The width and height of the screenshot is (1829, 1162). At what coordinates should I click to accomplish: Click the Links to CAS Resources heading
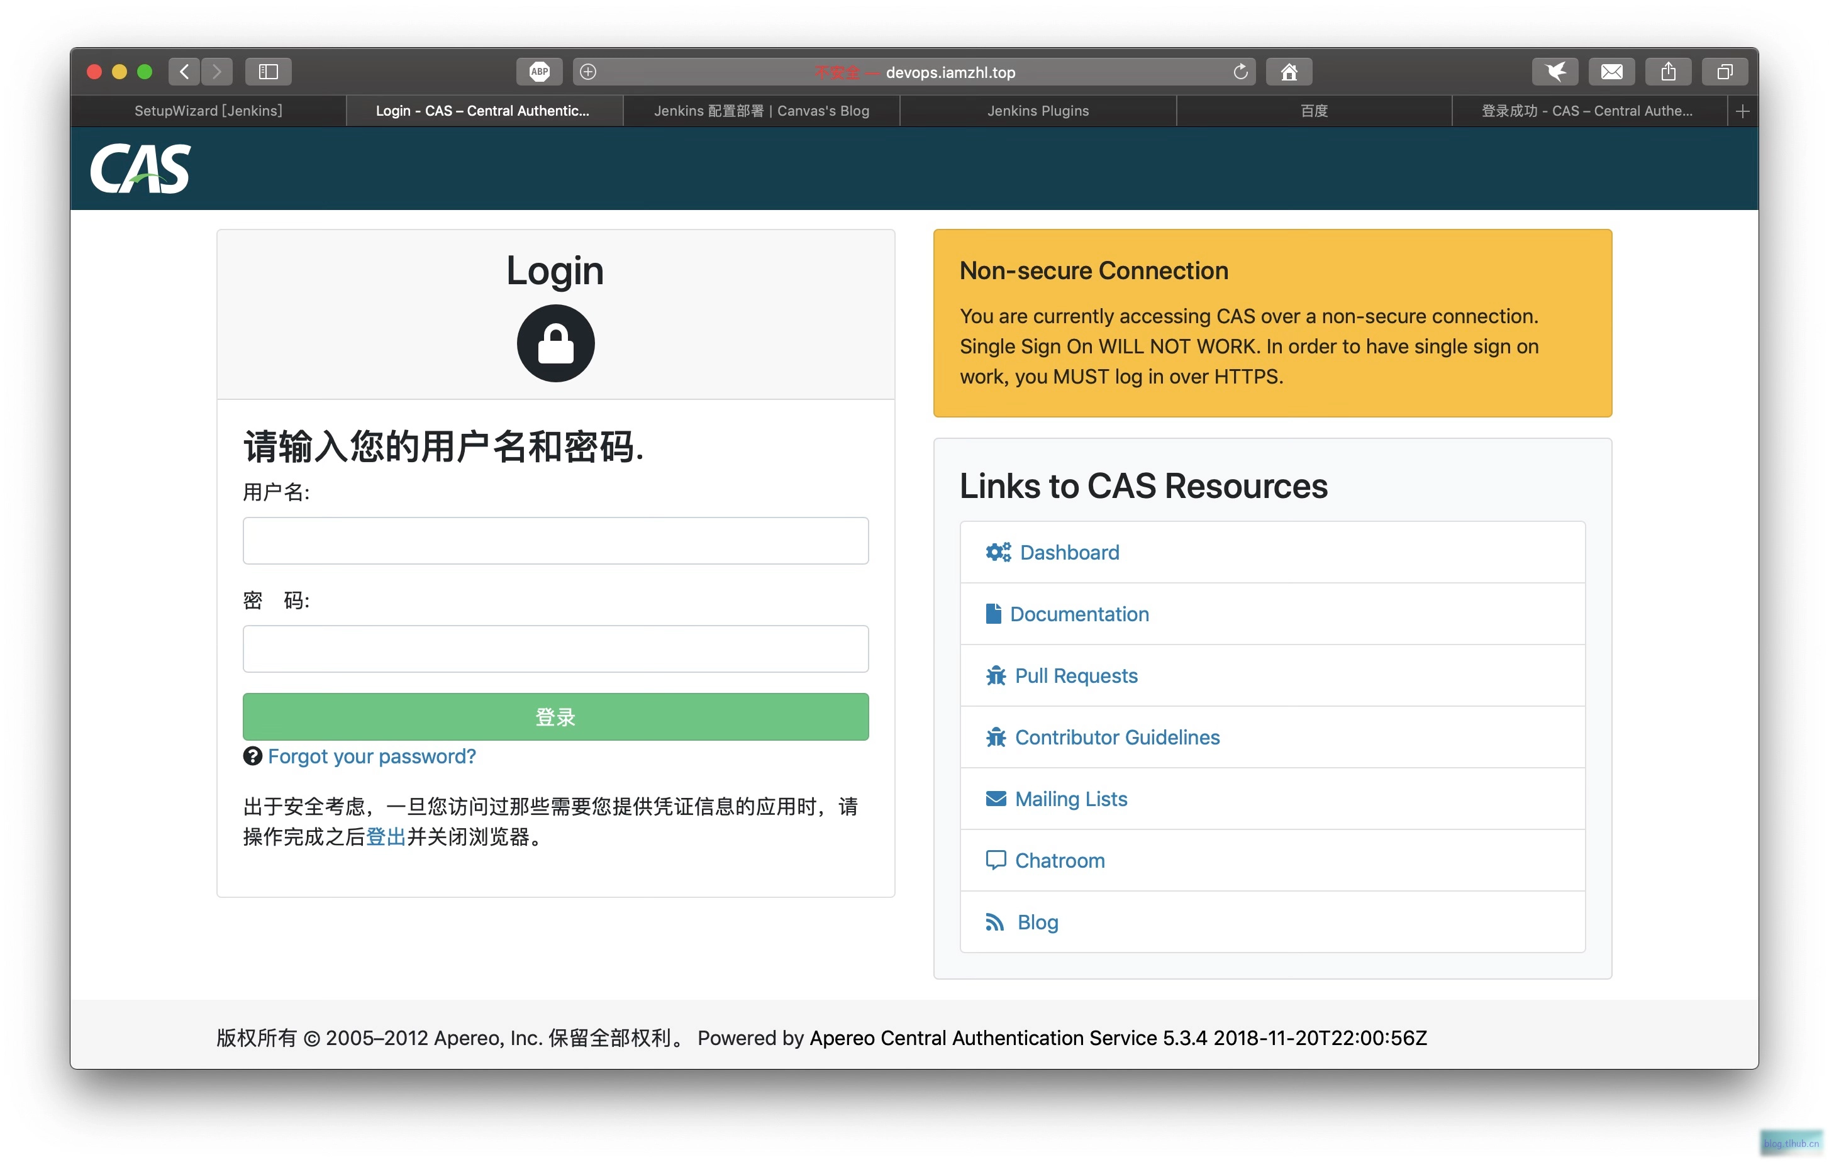click(1143, 486)
